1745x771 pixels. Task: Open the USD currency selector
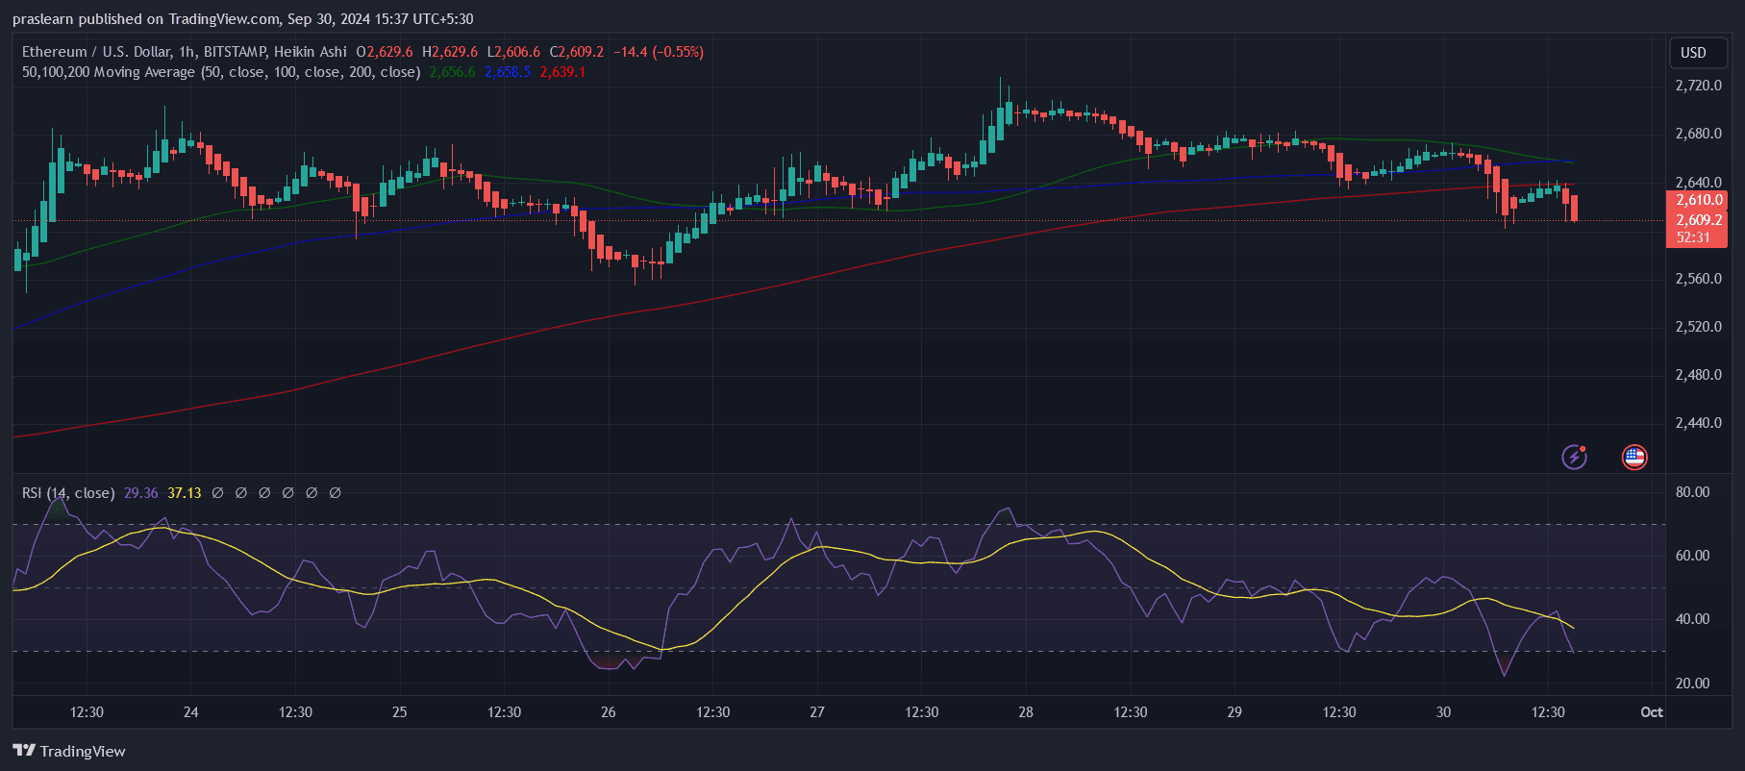(x=1693, y=53)
